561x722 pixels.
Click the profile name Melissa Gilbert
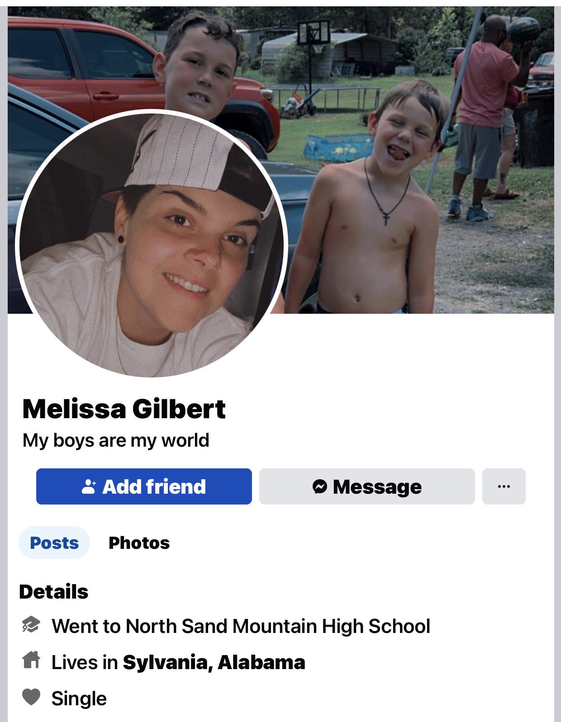click(x=124, y=409)
